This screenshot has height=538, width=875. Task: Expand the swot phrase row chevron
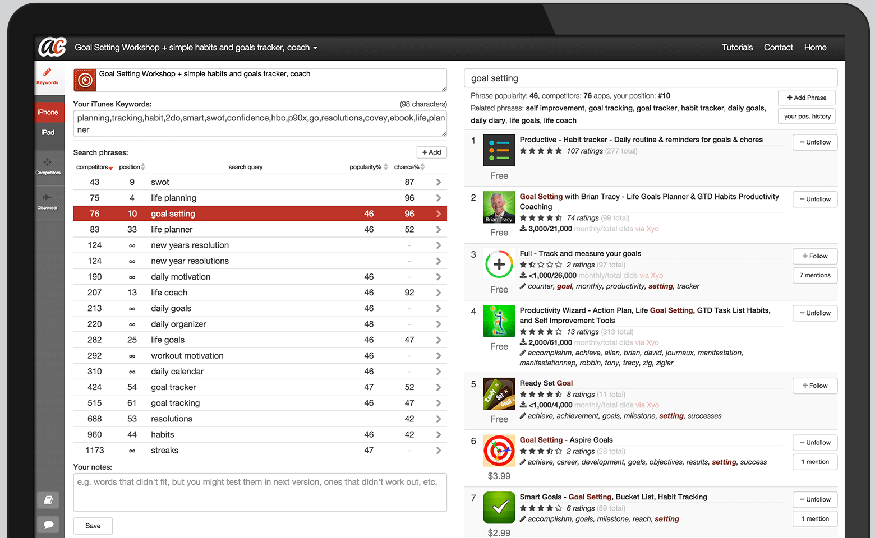439,182
